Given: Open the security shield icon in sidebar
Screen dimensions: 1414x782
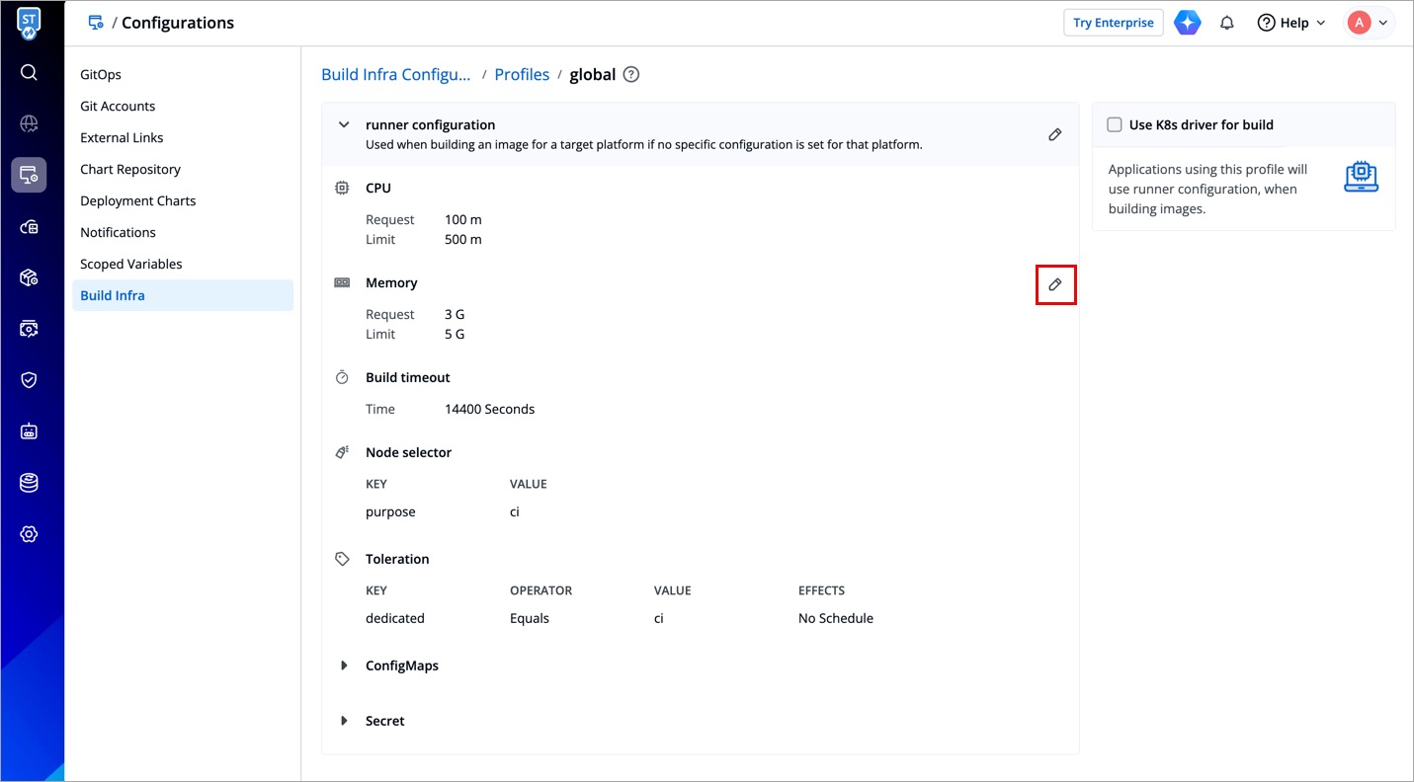Looking at the screenshot, I should pos(29,380).
